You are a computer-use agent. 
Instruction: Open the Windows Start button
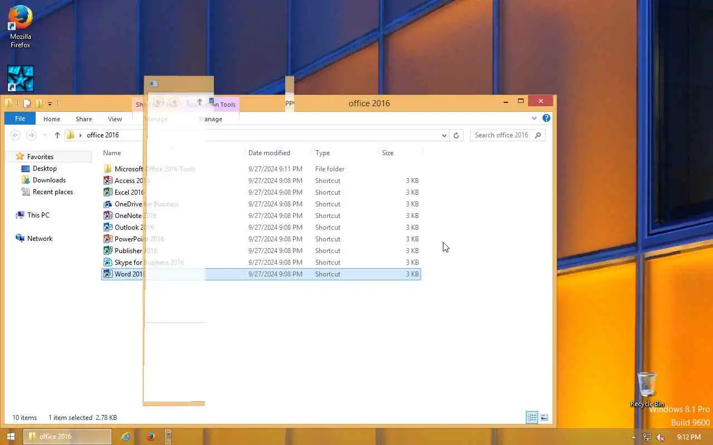[x=11, y=437]
